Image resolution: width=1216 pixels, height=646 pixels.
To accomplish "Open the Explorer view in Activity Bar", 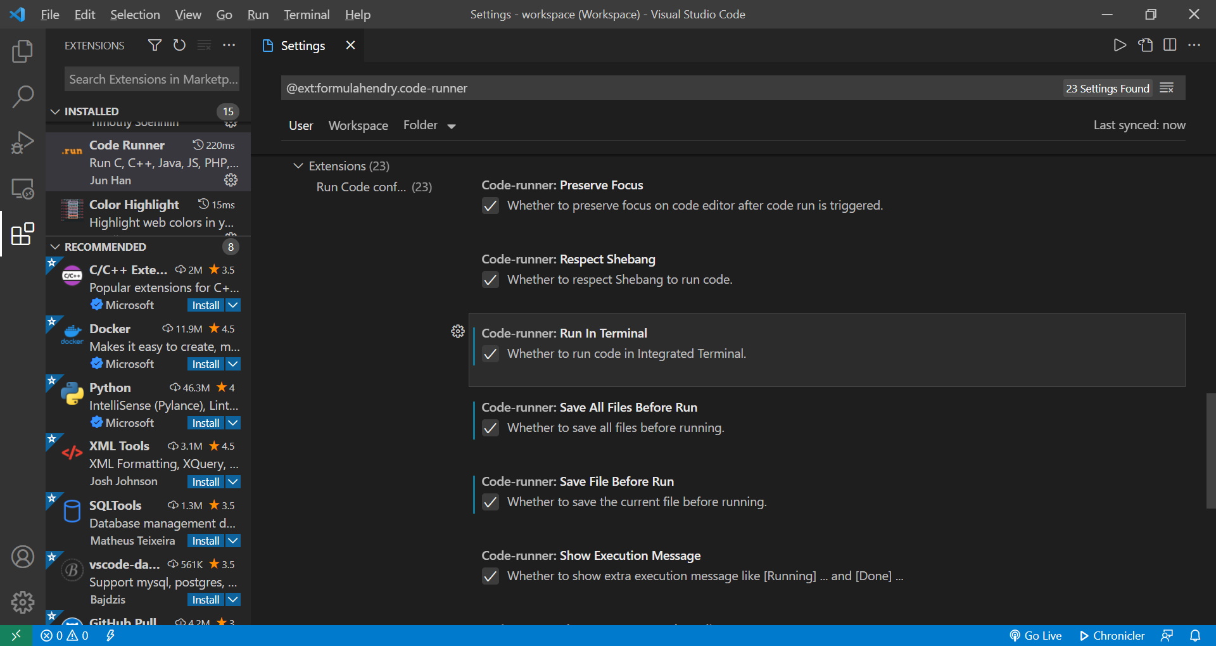I will pos(22,51).
